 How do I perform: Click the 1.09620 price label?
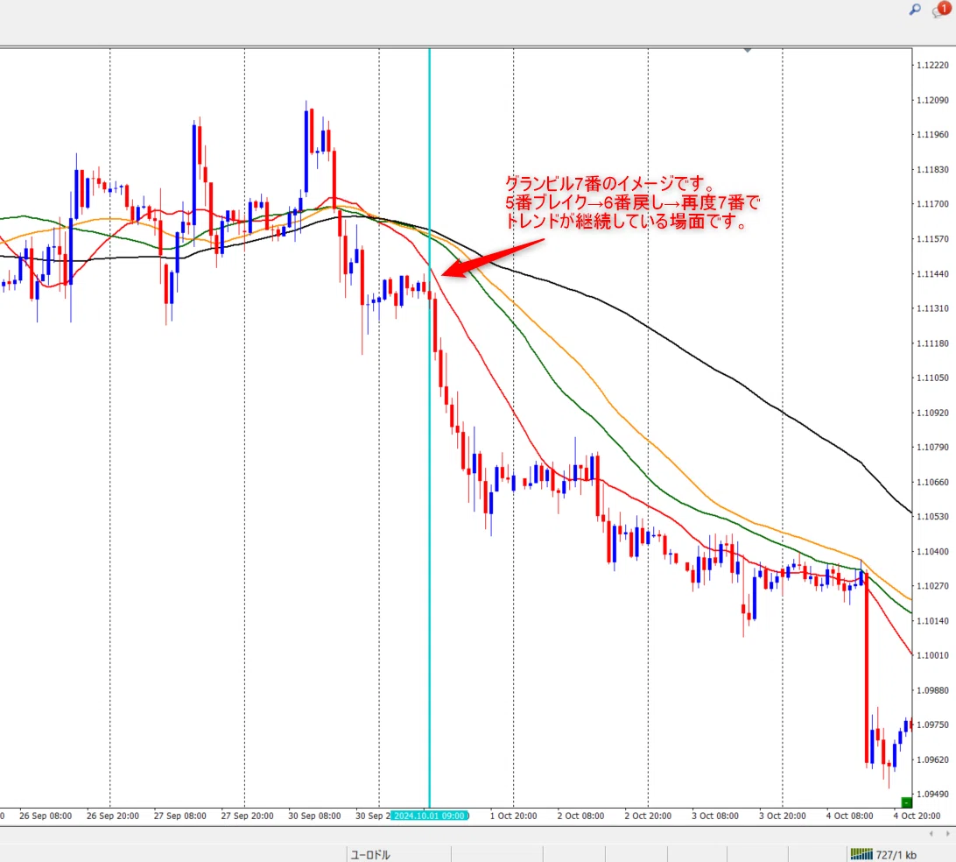point(933,760)
